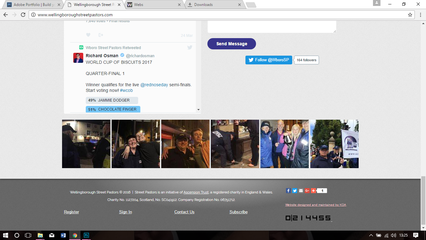Open the photo of the pastor with a police officer
This screenshot has width=426, height=240.
(x=86, y=144)
